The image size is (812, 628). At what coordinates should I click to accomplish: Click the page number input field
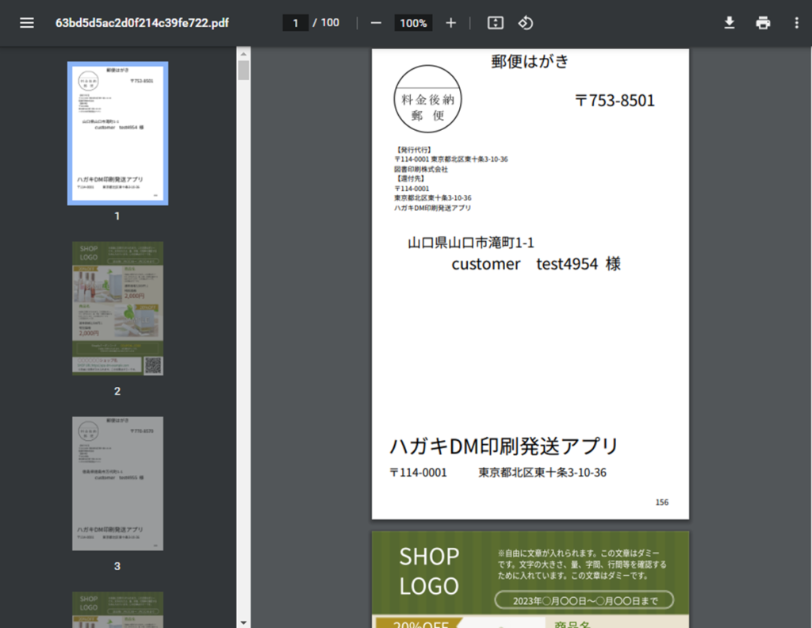(296, 23)
